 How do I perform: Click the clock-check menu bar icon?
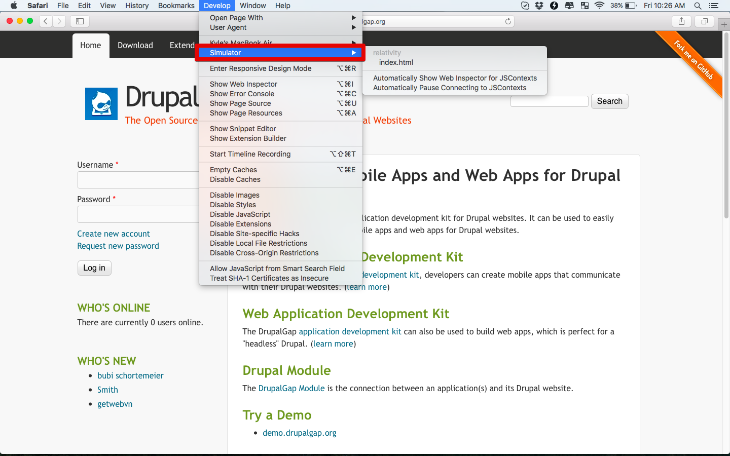point(525,6)
